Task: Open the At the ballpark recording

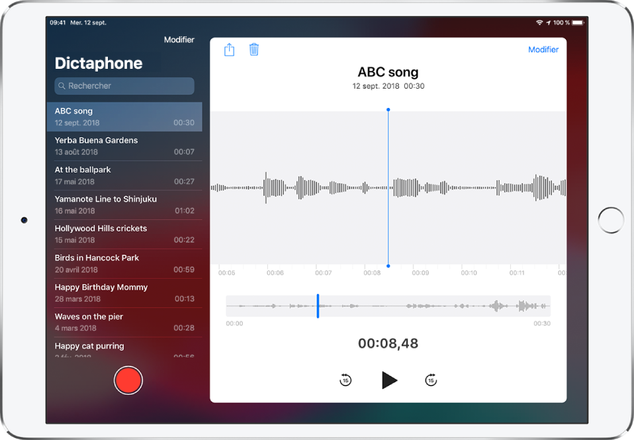Action: coord(124,175)
